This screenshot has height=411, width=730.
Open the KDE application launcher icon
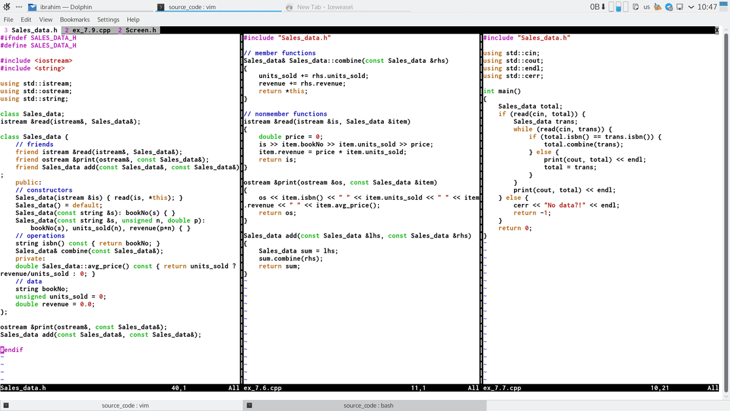pos(7,7)
